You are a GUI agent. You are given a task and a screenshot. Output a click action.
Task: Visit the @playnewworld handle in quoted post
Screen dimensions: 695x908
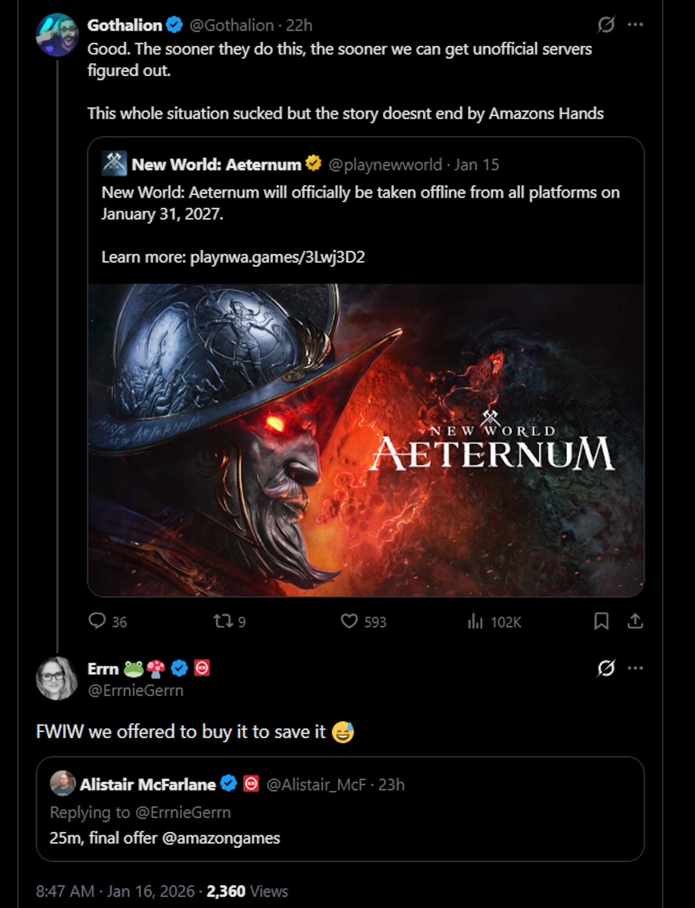(385, 165)
